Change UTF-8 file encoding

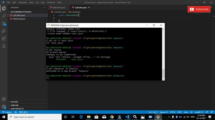[x=172, y=112]
